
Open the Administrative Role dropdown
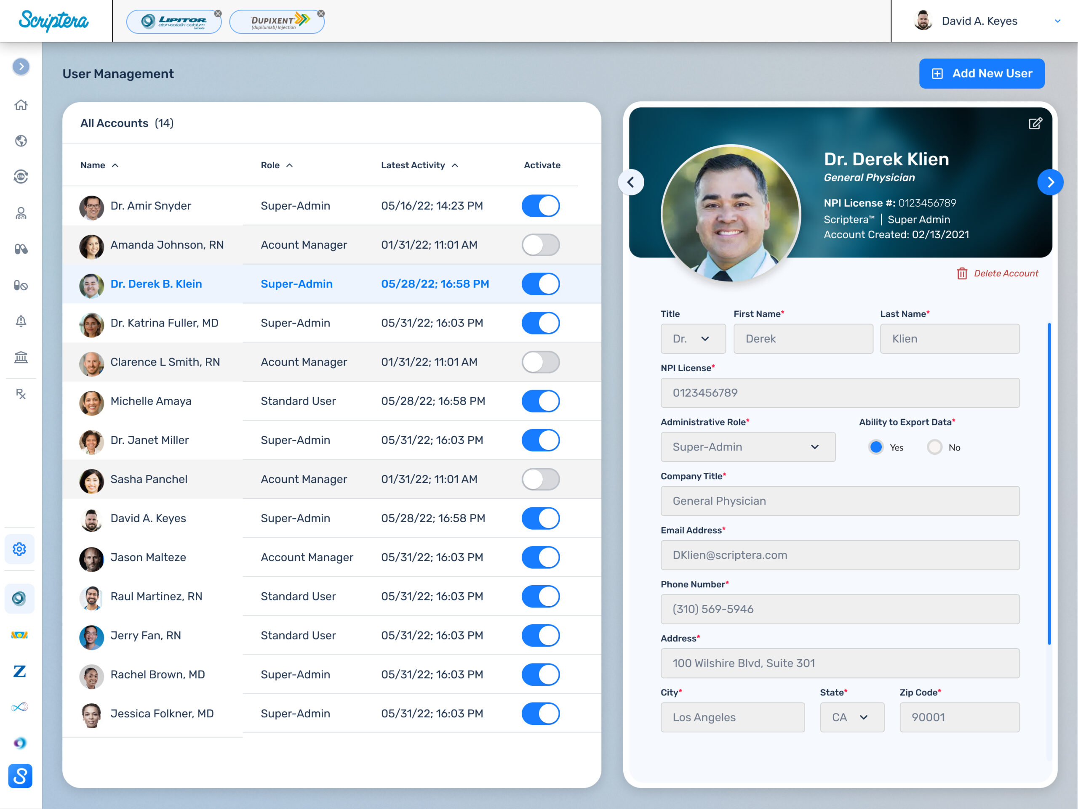click(x=747, y=447)
